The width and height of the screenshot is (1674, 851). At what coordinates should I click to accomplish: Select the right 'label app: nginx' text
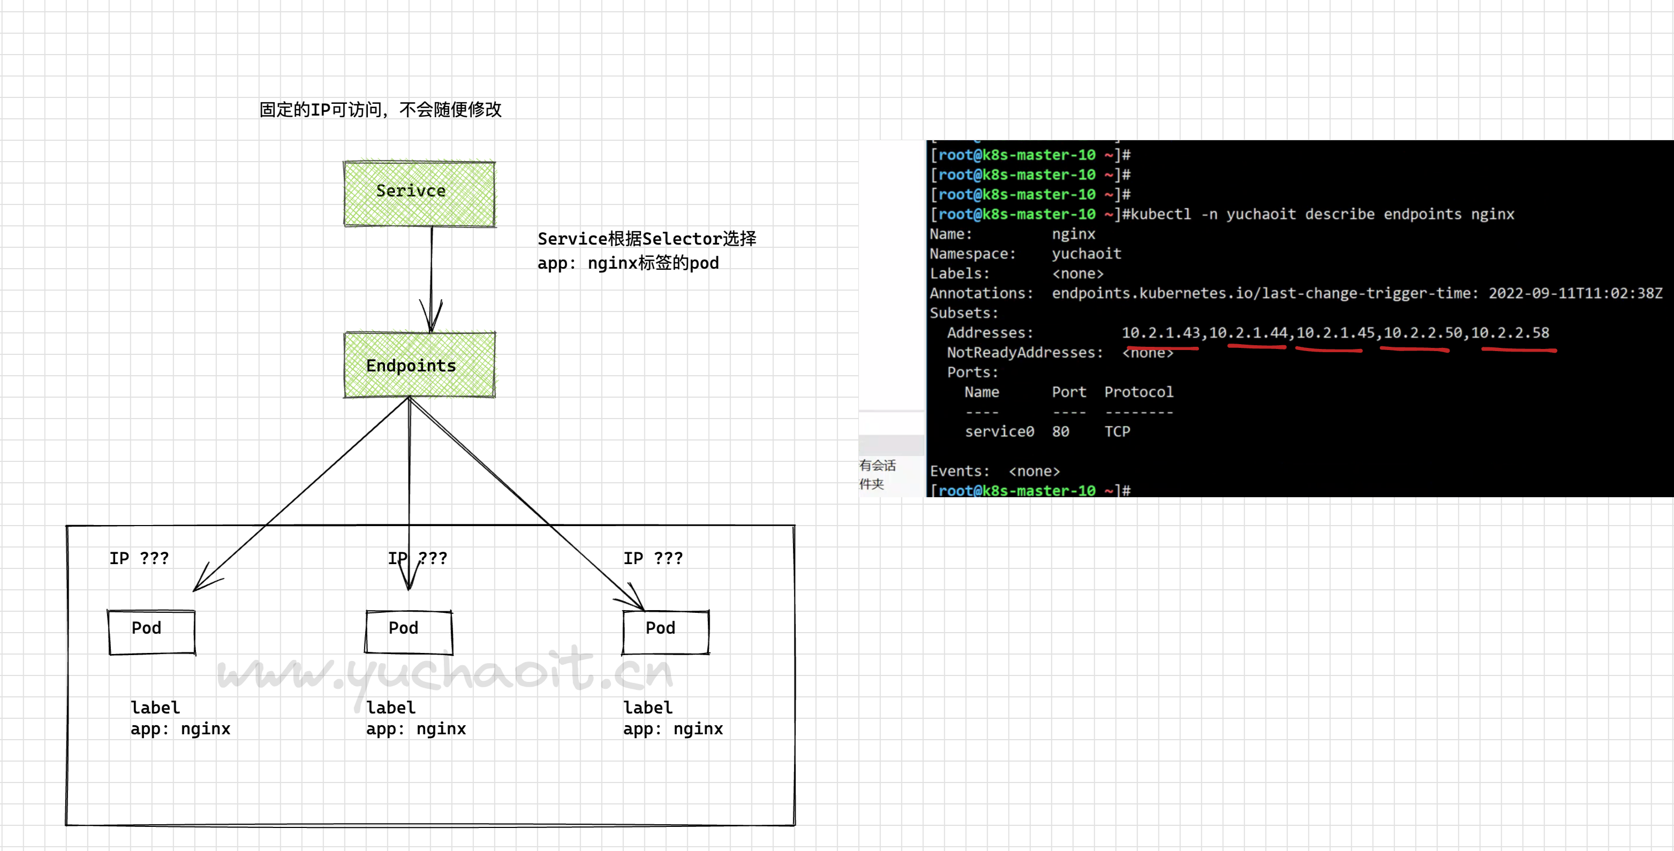click(673, 718)
